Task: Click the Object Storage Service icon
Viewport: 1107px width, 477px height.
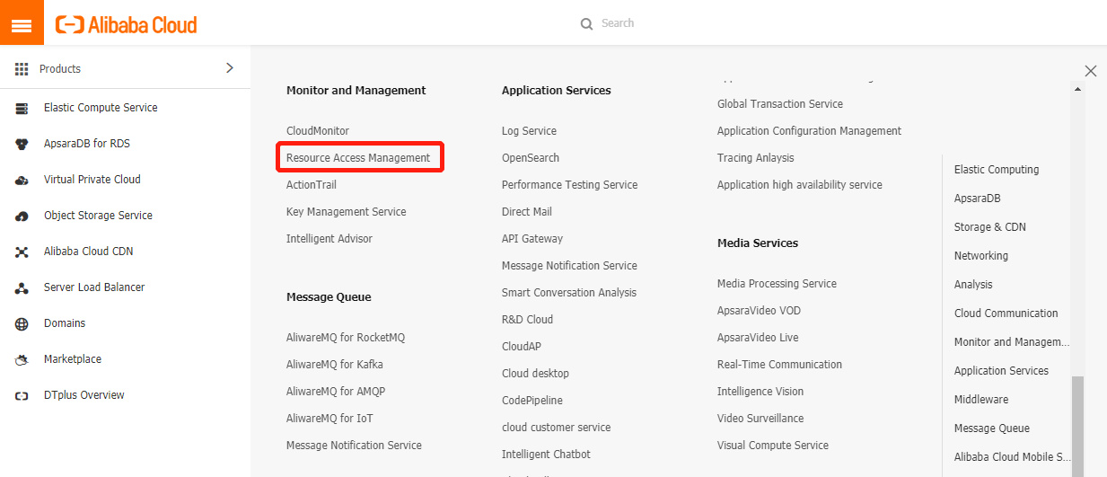Action: tap(22, 216)
